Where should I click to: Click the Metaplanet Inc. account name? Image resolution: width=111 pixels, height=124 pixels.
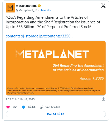(x=26, y=6)
